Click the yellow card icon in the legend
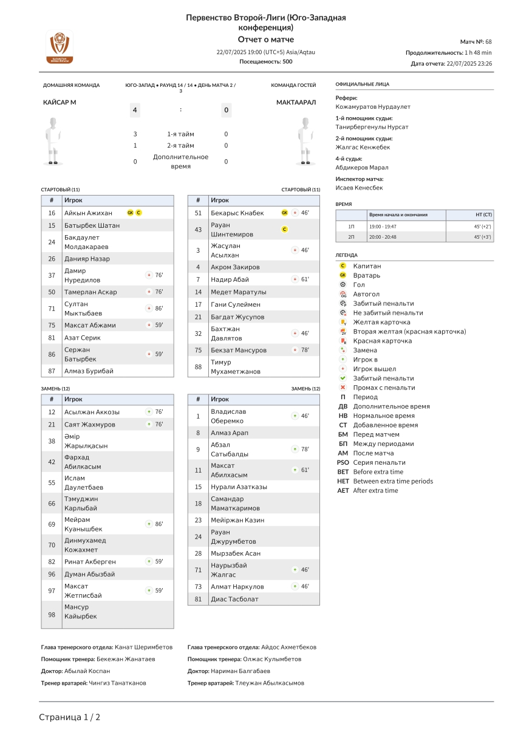 pyautogui.click(x=343, y=322)
